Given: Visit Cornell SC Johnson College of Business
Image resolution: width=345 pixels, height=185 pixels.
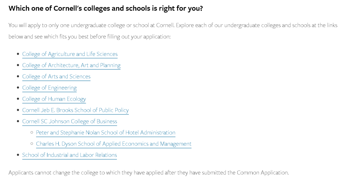Looking at the screenshot, I should point(69,121).
